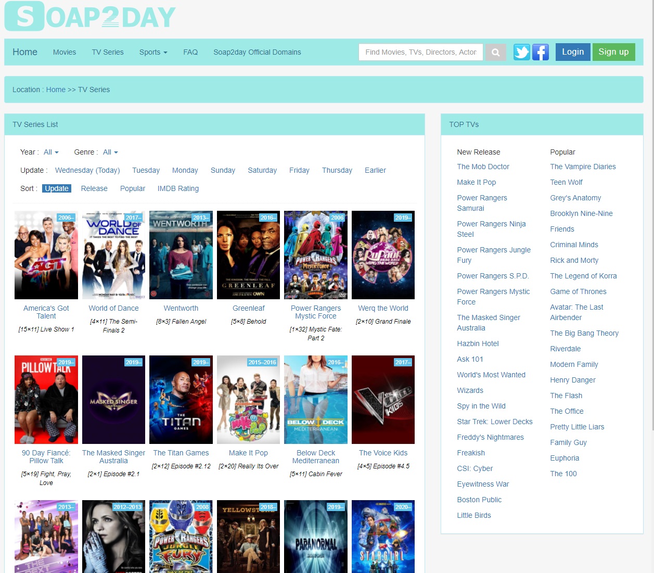The image size is (654, 573).
Task: Open The Mob Doctor in New Release
Action: pyautogui.click(x=483, y=167)
